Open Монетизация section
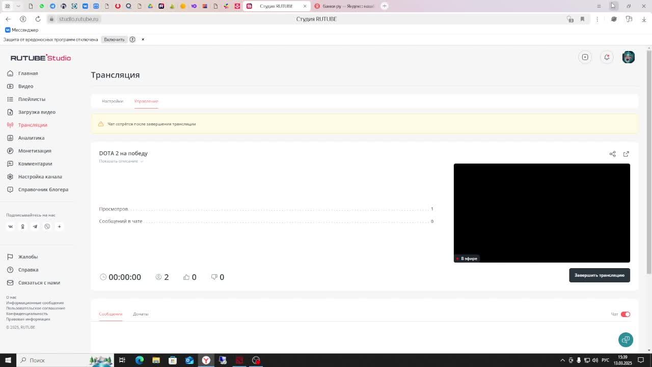652x367 pixels. (x=29, y=151)
